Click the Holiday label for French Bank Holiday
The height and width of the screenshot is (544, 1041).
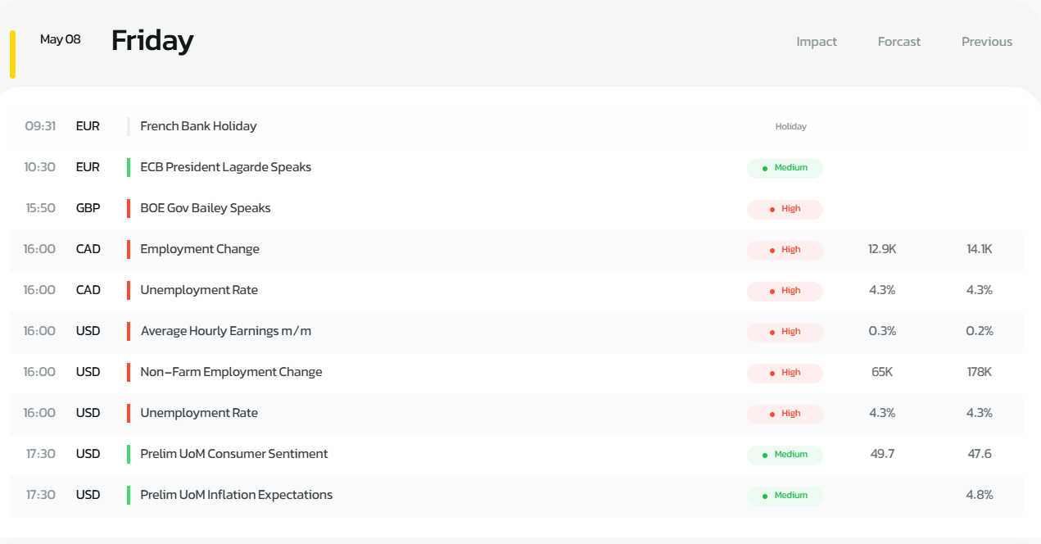(791, 126)
